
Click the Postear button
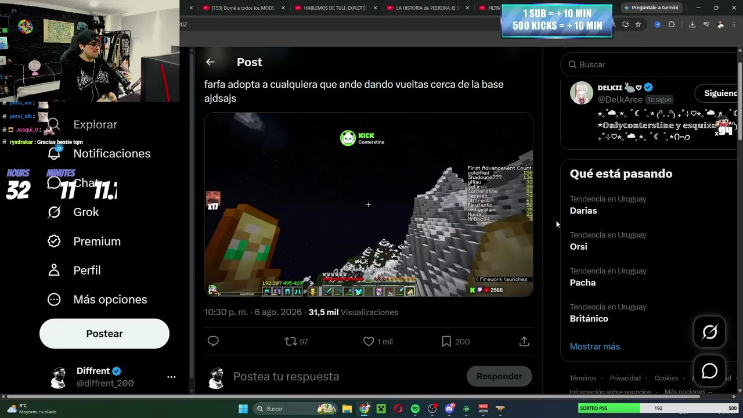point(104,334)
